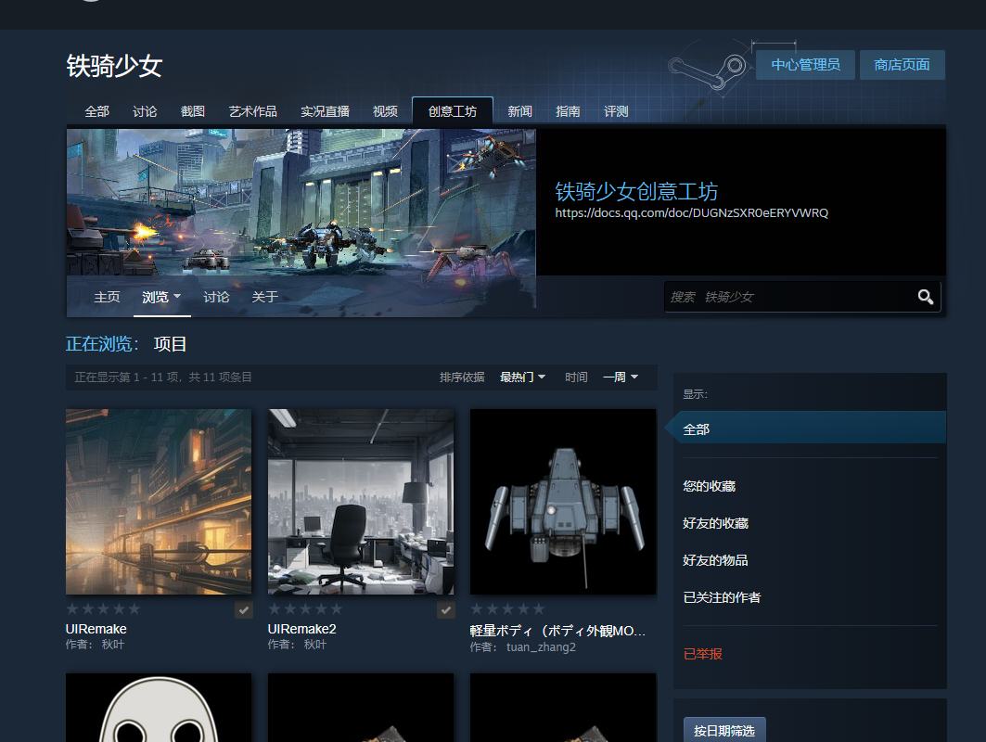Open the 艺术作品 artwork tab

coord(253,111)
